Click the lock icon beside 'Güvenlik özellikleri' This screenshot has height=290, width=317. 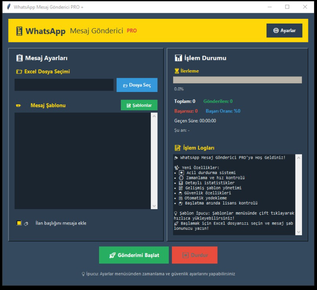pyautogui.click(x=180, y=193)
